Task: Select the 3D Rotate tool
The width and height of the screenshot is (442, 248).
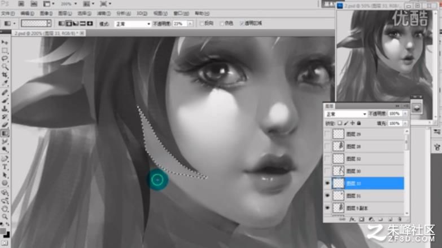Action: coord(5,193)
